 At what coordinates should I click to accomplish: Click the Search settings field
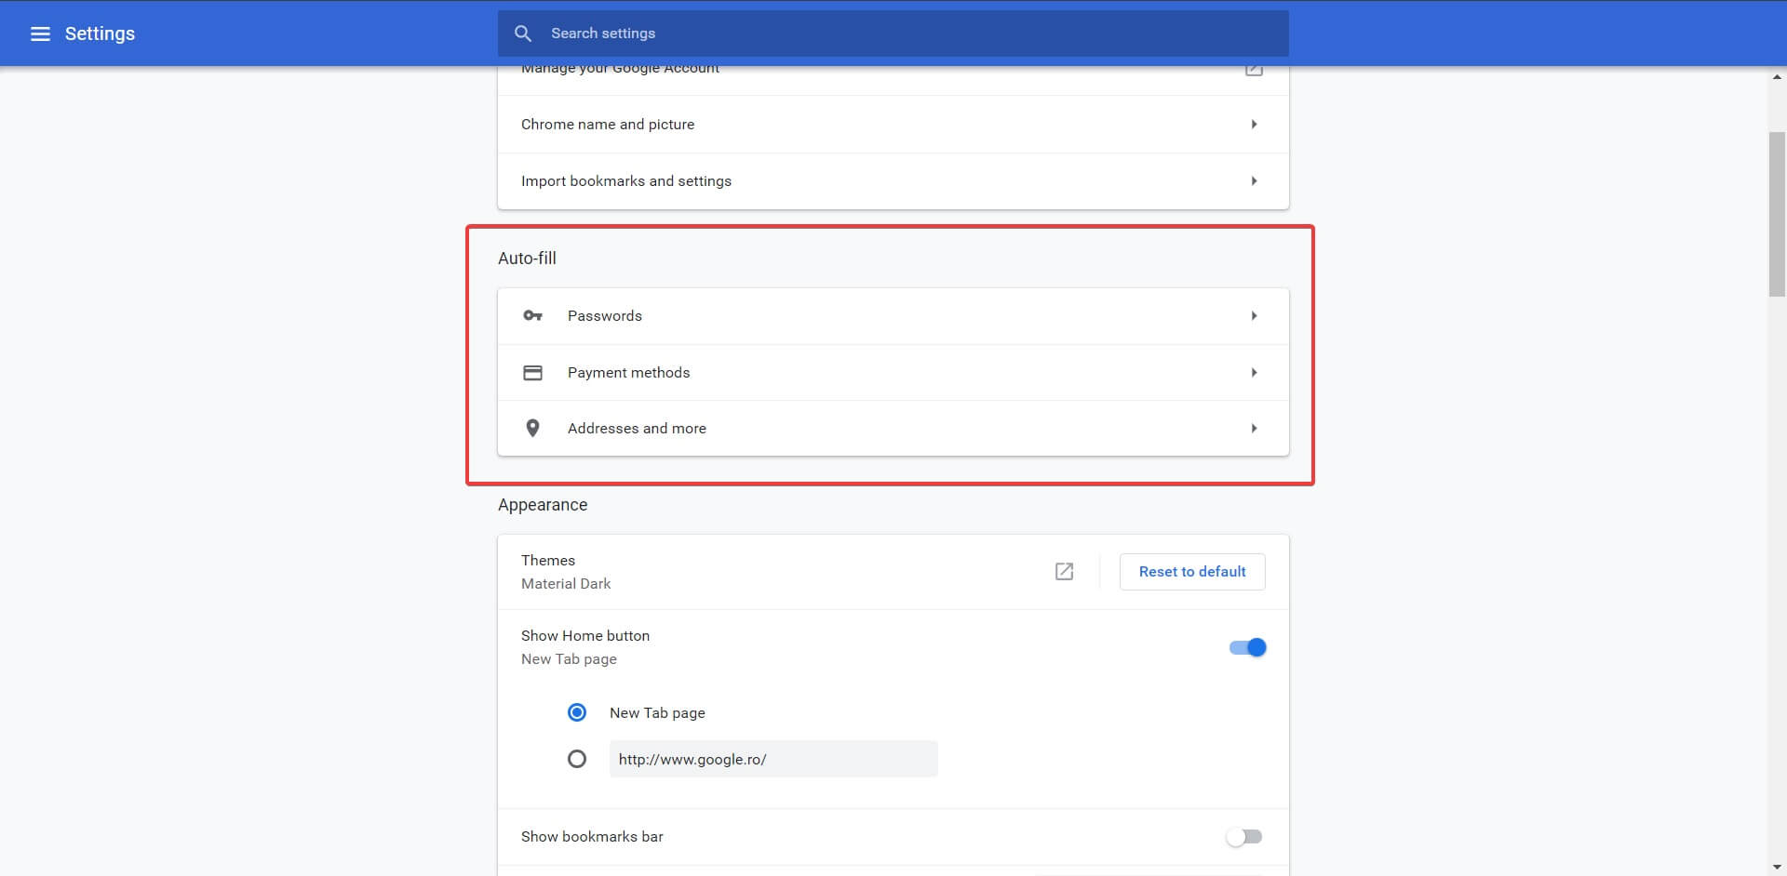pos(893,33)
